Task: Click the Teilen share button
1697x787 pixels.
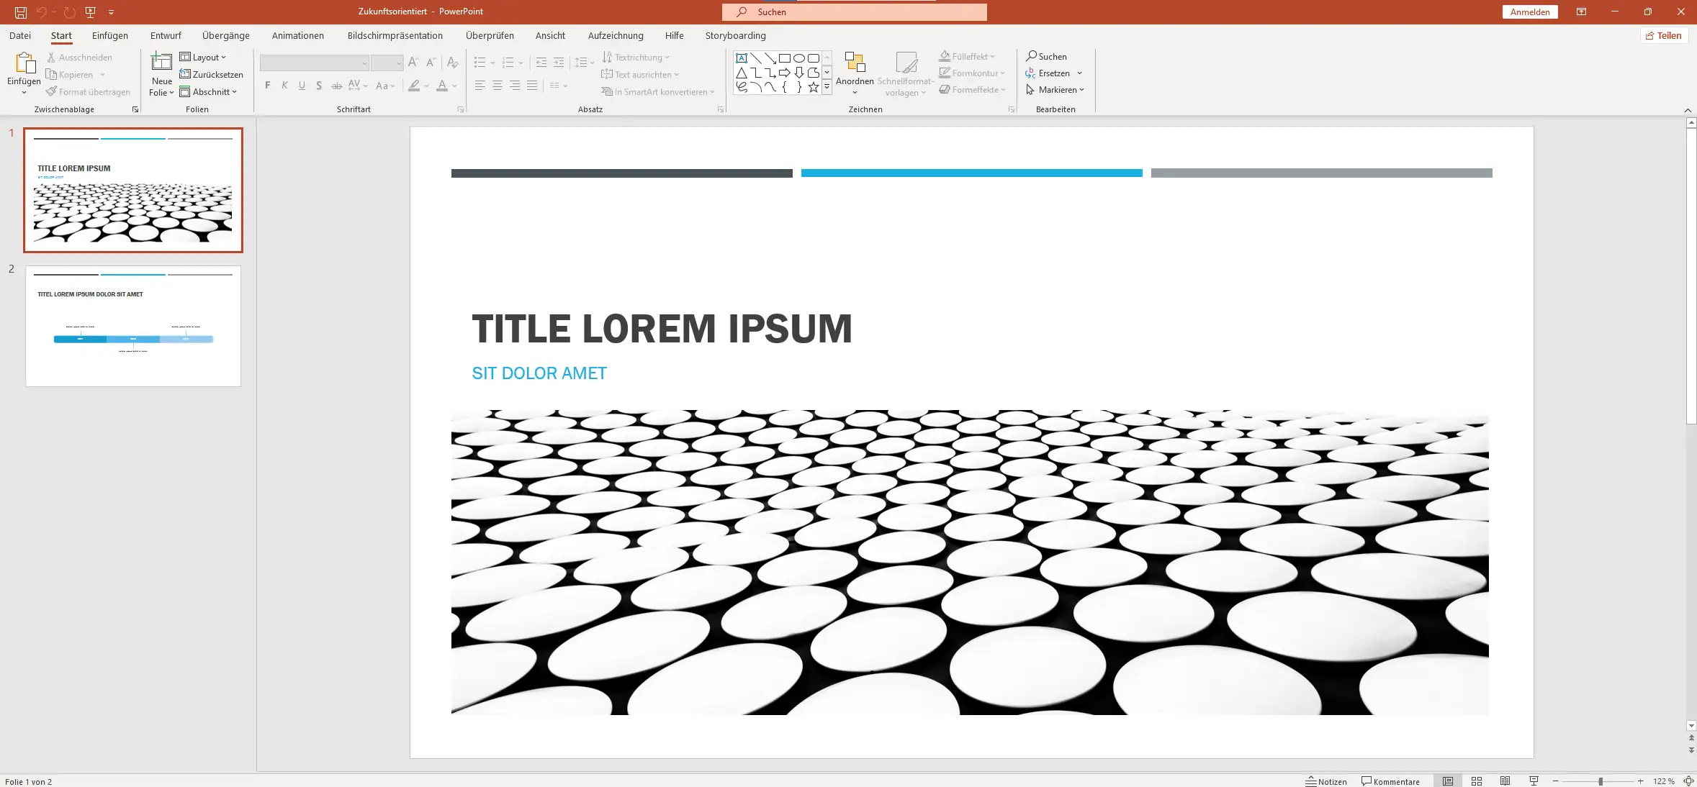Action: point(1664,35)
